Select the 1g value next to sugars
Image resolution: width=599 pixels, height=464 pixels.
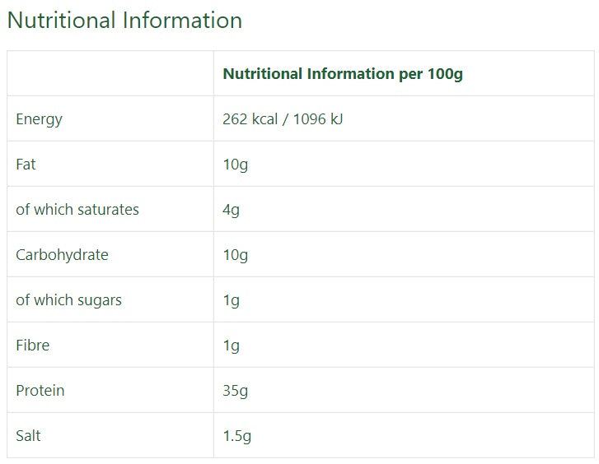(x=232, y=301)
